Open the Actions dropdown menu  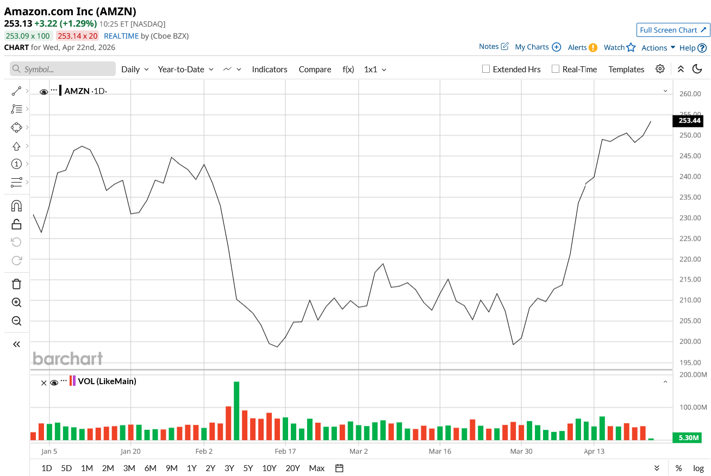point(658,48)
